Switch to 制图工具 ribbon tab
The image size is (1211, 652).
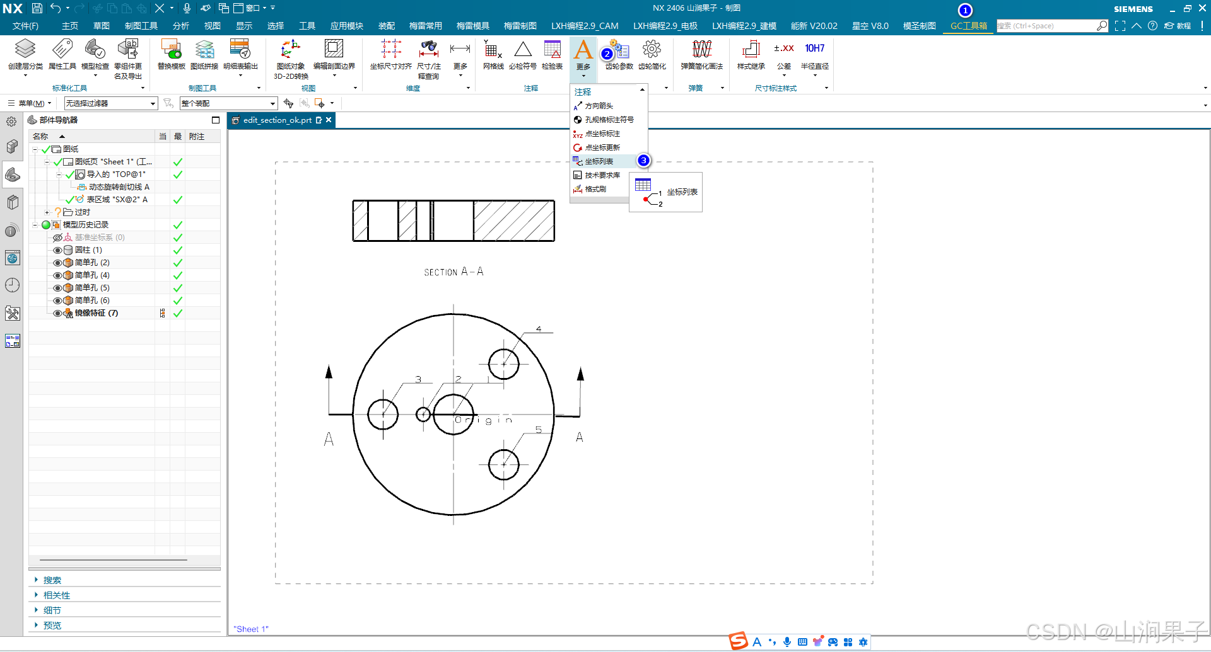pyautogui.click(x=141, y=26)
